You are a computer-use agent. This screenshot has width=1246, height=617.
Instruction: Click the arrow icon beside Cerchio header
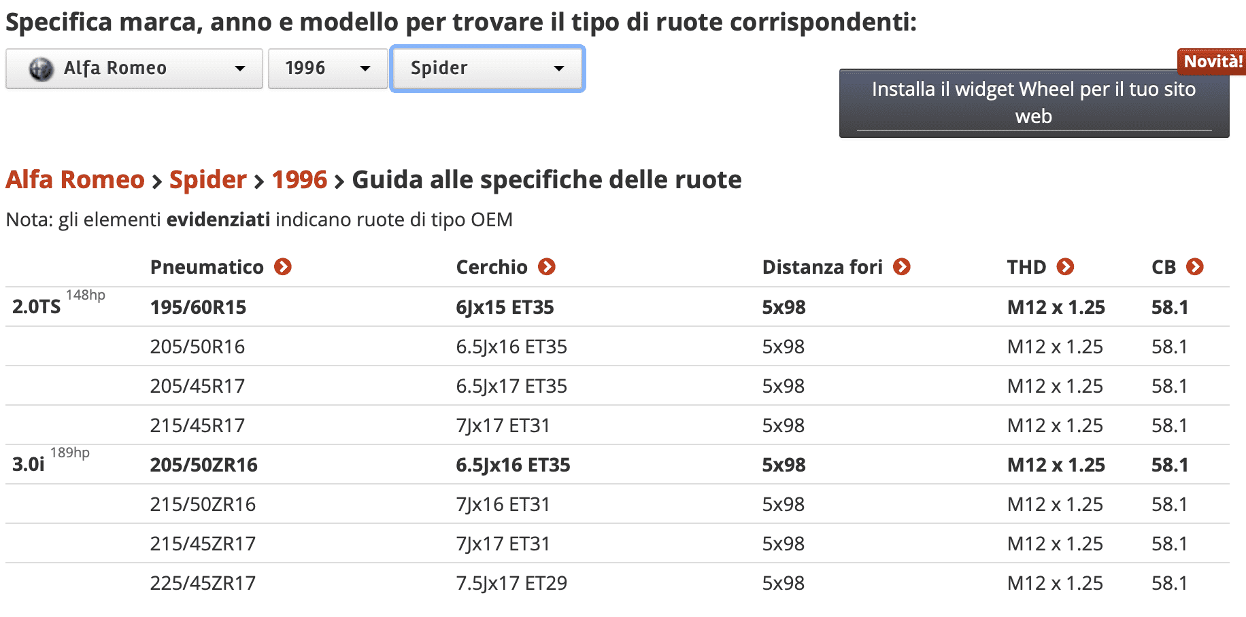point(547,267)
